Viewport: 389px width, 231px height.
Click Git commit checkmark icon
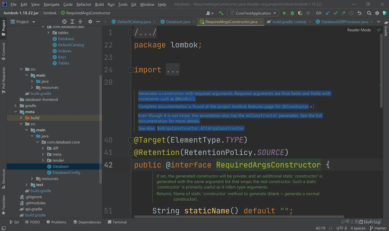coord(335,13)
